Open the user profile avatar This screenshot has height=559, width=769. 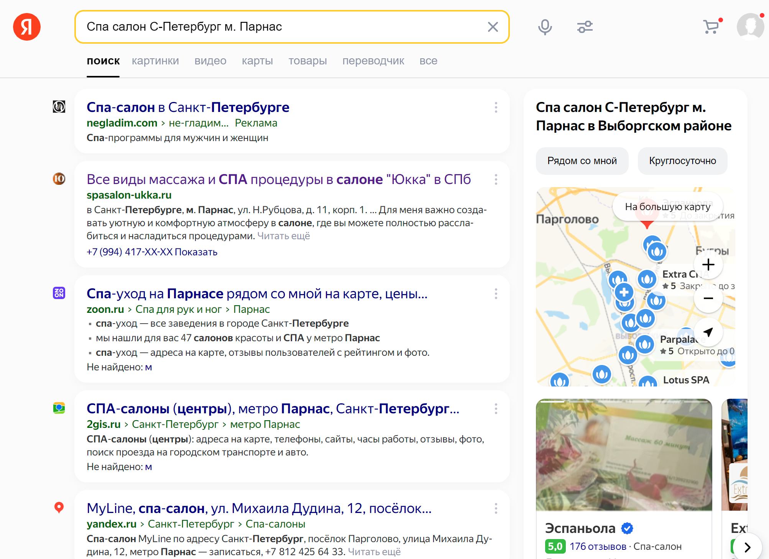coord(750,26)
